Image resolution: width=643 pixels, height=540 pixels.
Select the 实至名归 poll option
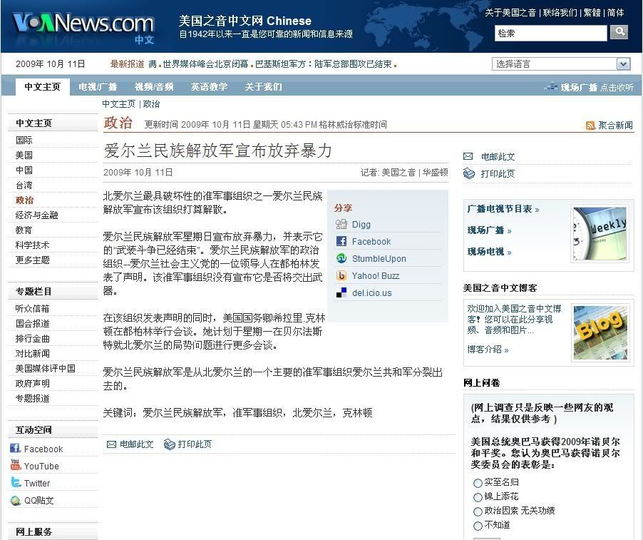pos(478,483)
